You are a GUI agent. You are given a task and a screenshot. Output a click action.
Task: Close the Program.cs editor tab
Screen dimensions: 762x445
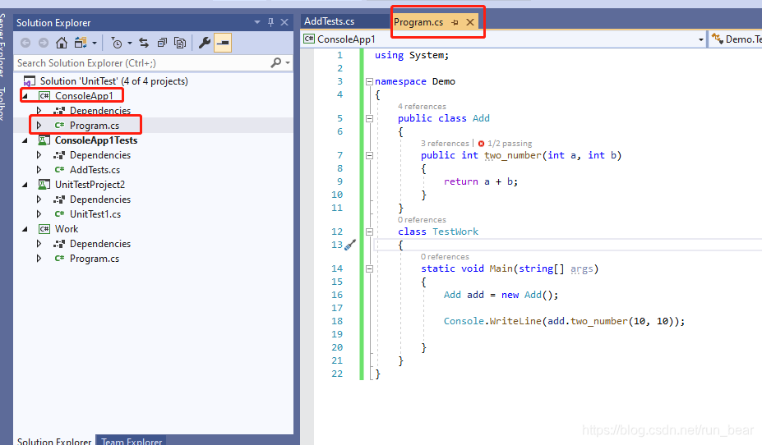click(470, 22)
